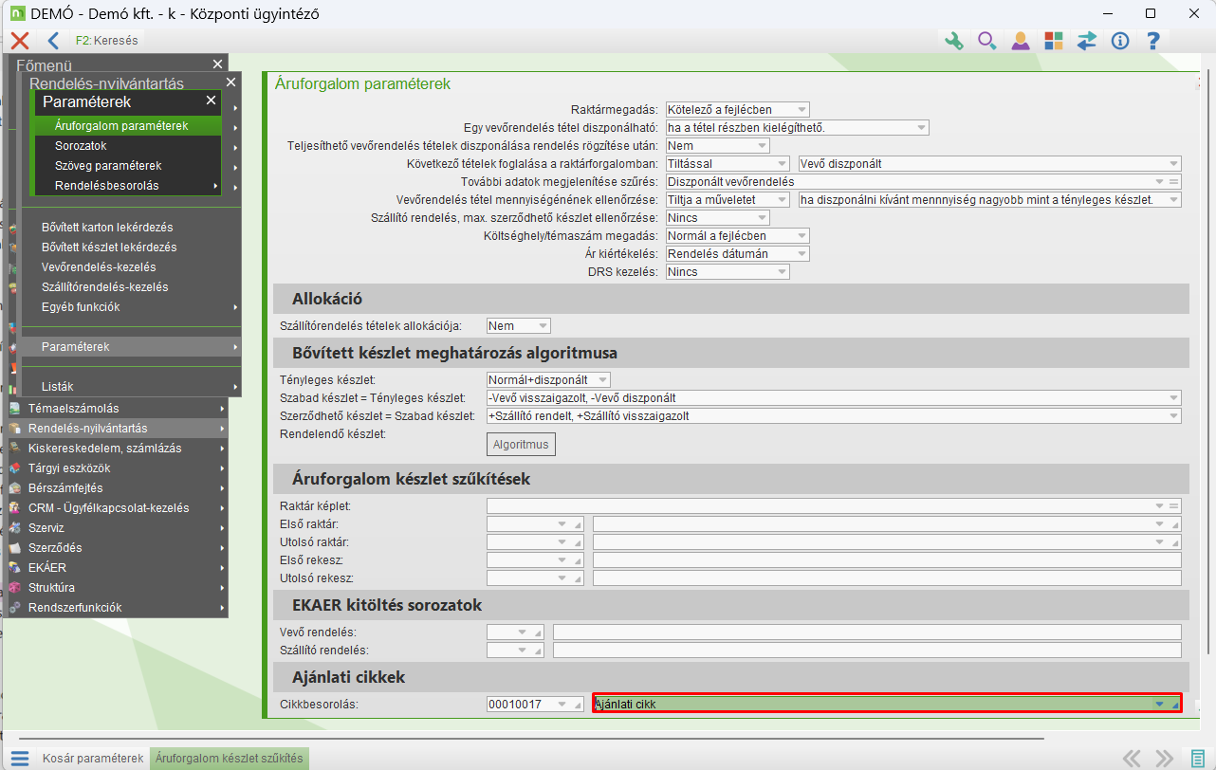This screenshot has height=770, width=1216.
Task: Click the document list icon at bottom right
Action: point(1198,758)
